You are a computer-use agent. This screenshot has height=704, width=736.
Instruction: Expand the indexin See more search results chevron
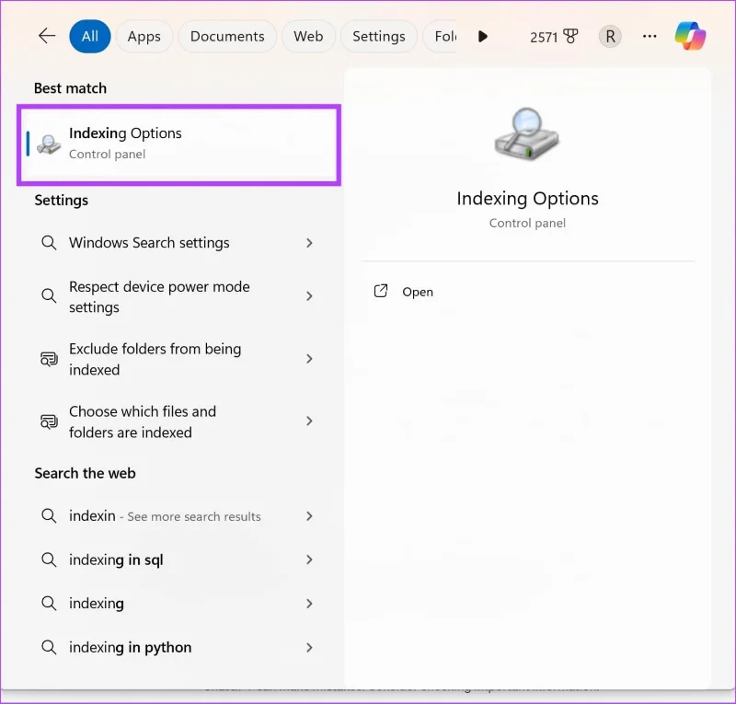tap(309, 516)
